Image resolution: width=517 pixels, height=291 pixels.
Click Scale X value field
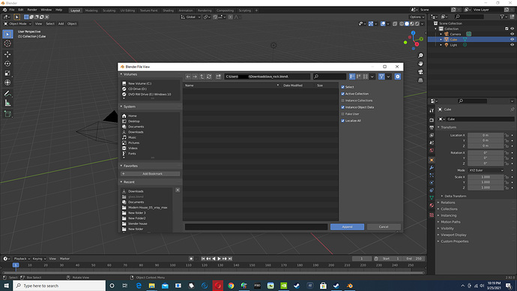486,177
